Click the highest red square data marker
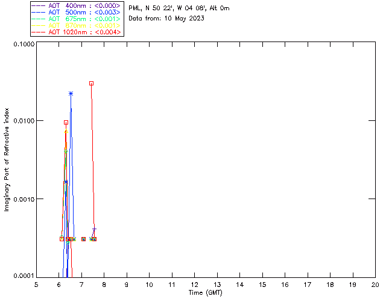 [x=91, y=84]
